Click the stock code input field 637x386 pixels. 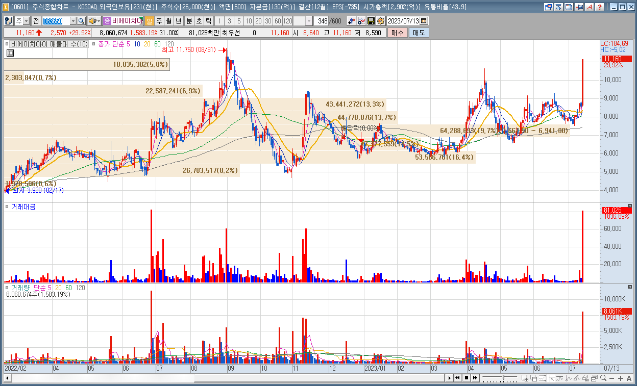(x=56, y=21)
